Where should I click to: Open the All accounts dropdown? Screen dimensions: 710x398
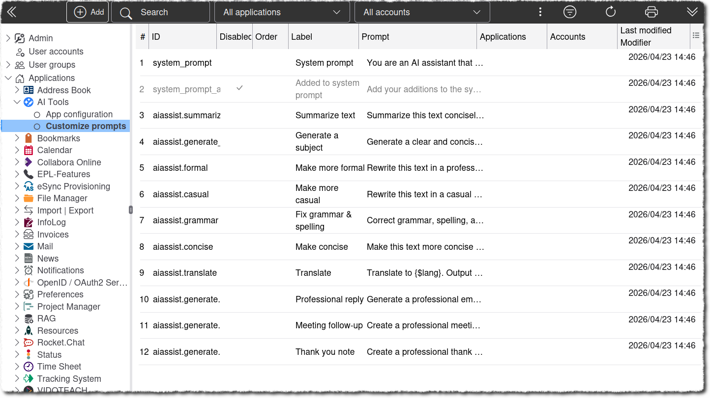click(x=422, y=12)
